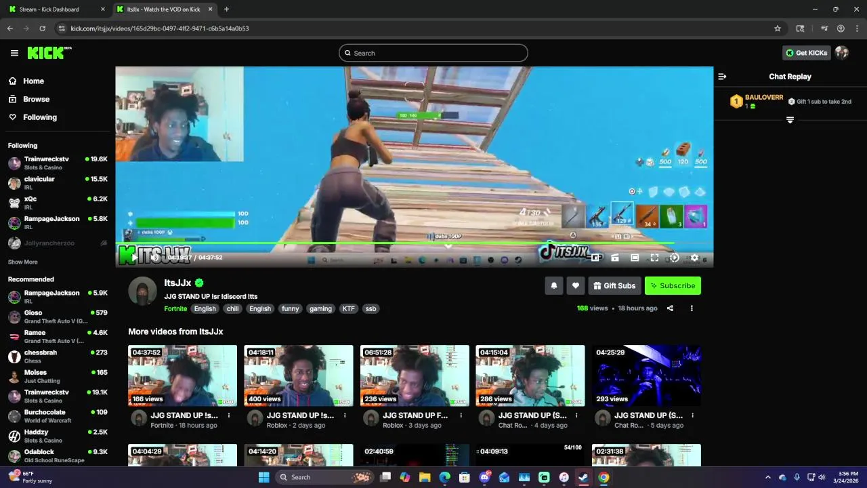This screenshot has height=488, width=867.
Task: Open Steam from taskbar
Action: coord(583,477)
